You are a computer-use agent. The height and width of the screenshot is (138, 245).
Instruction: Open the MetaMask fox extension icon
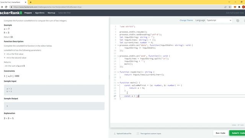(x=235, y=7)
